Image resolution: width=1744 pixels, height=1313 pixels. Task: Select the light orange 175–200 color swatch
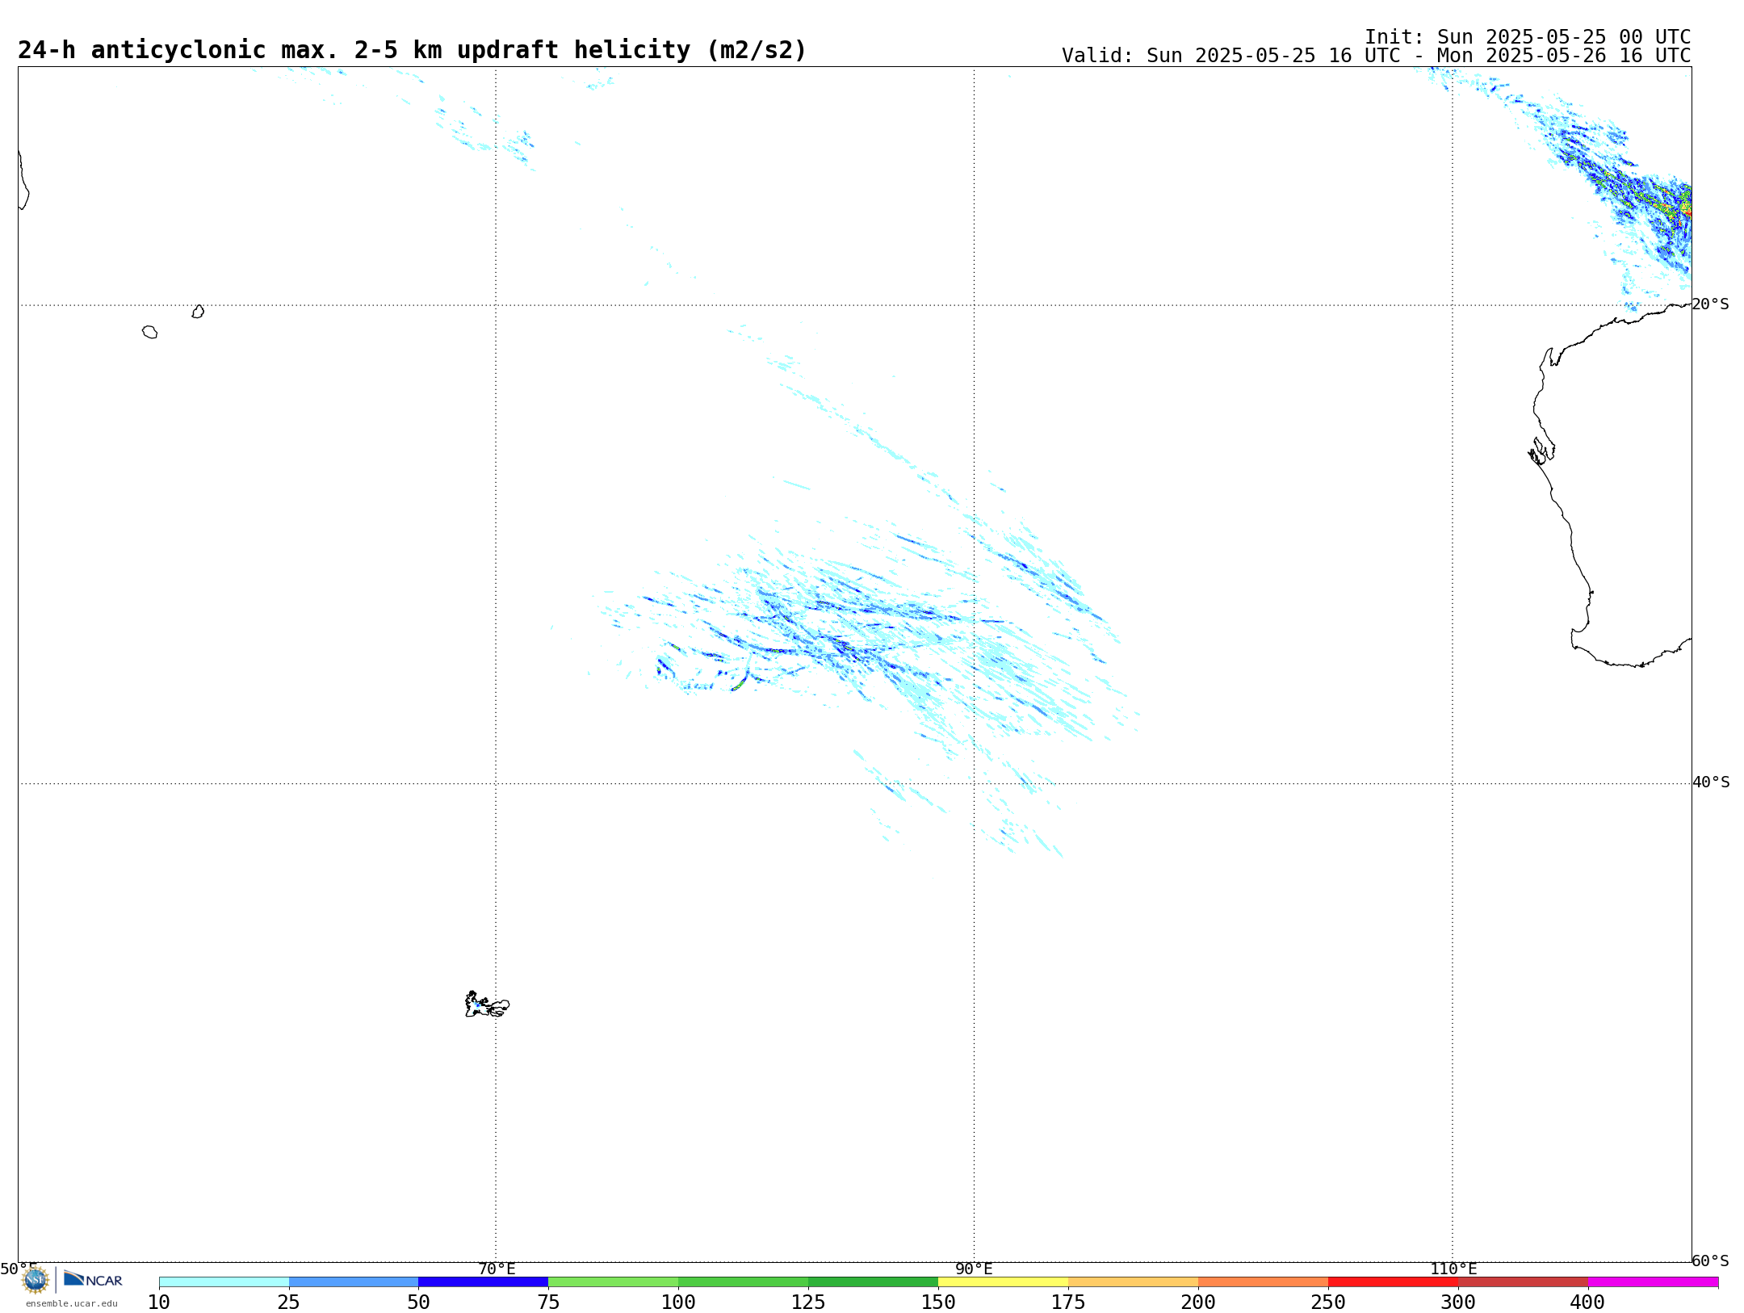pyautogui.click(x=1134, y=1282)
